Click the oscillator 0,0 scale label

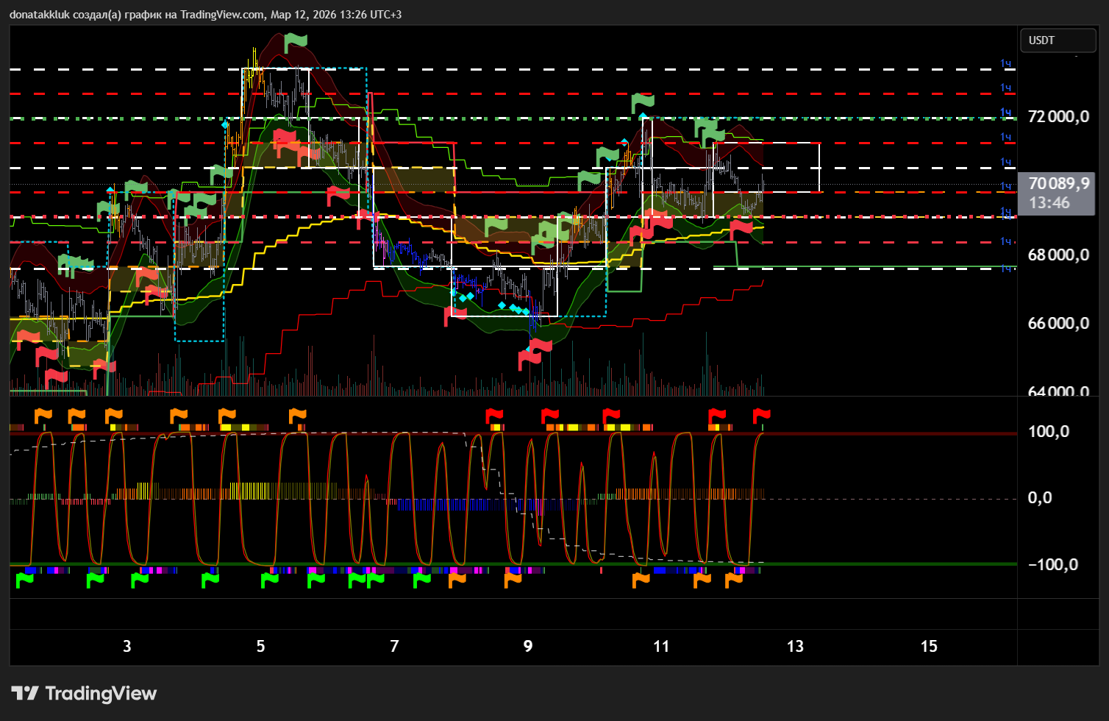pos(1040,498)
